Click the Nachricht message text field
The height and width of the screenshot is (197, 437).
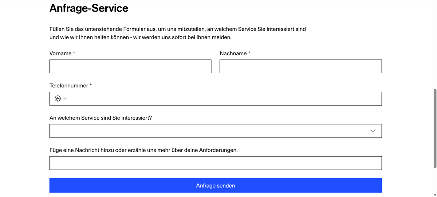216,163
